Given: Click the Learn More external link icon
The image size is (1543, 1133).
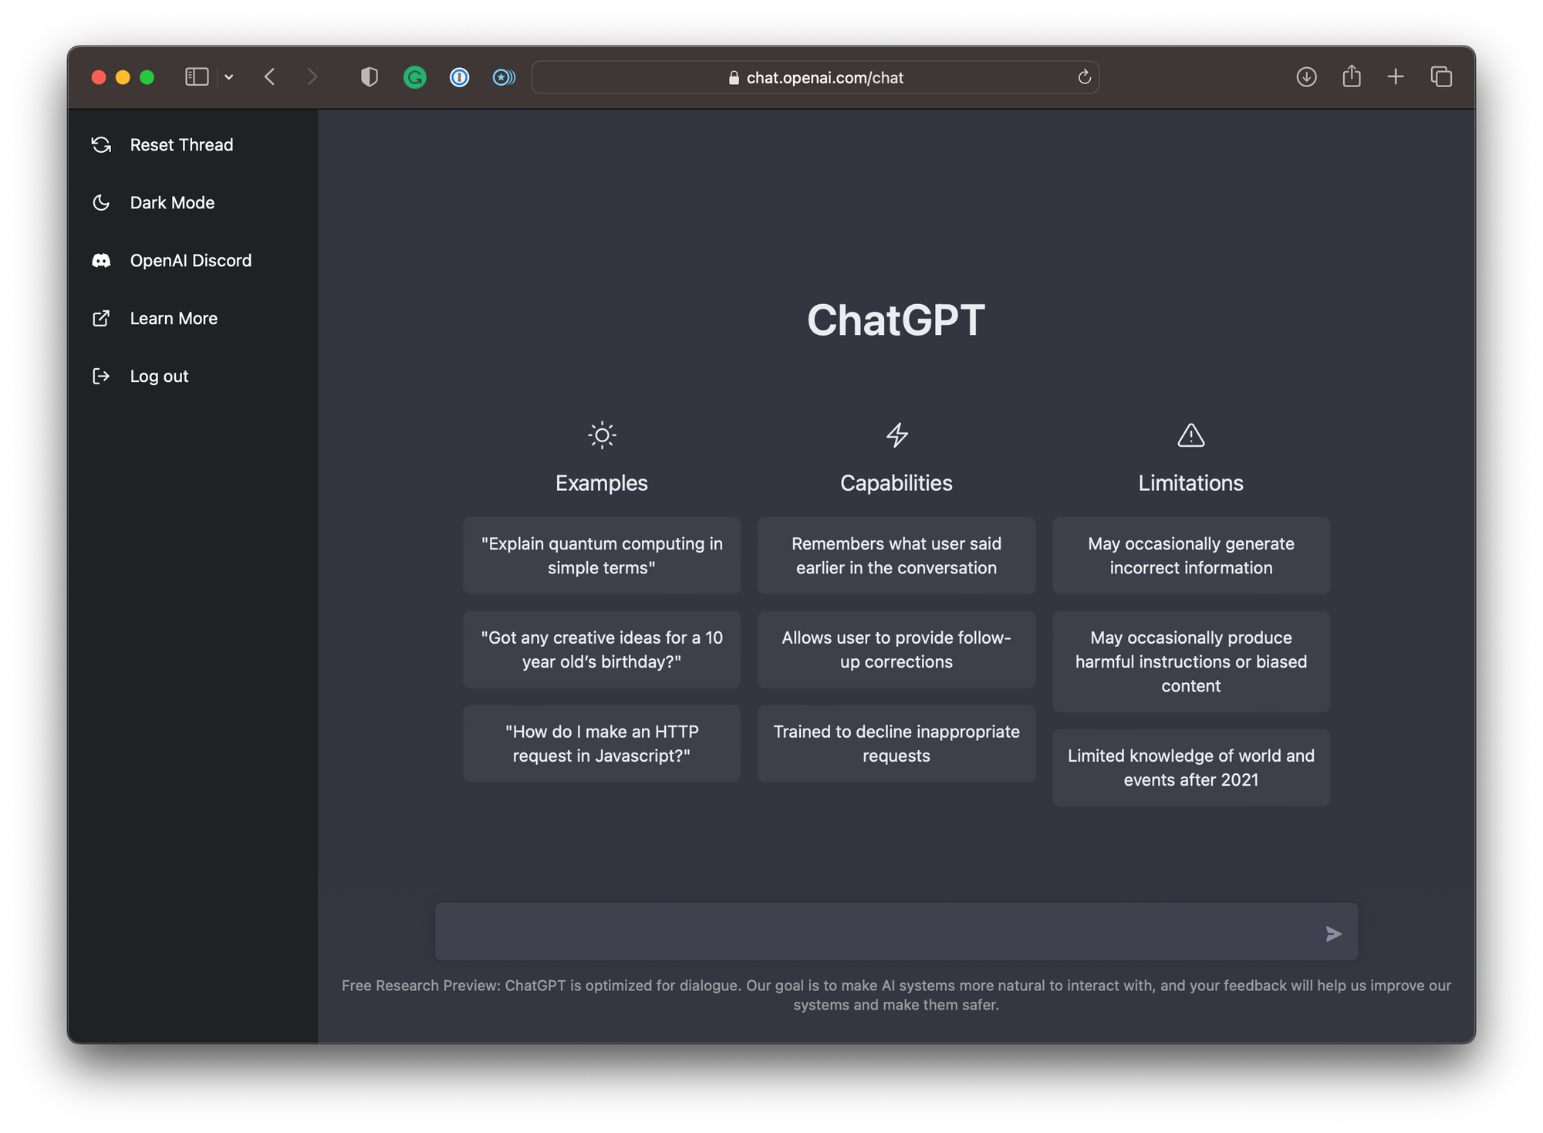Looking at the screenshot, I should point(103,318).
